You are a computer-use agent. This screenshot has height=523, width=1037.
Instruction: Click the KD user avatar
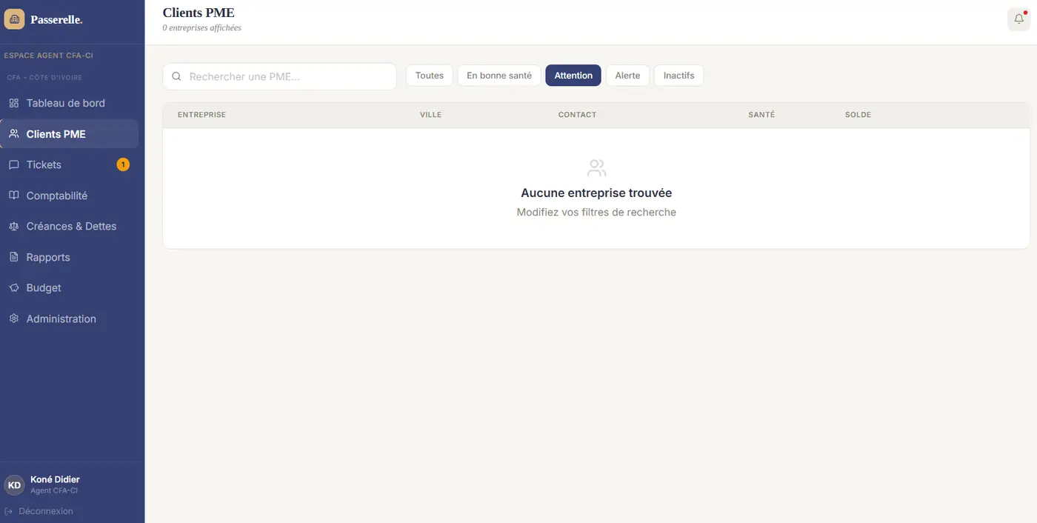[14, 484]
